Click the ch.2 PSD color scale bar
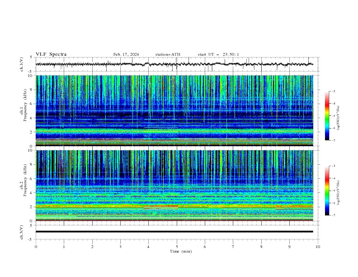 327,191
